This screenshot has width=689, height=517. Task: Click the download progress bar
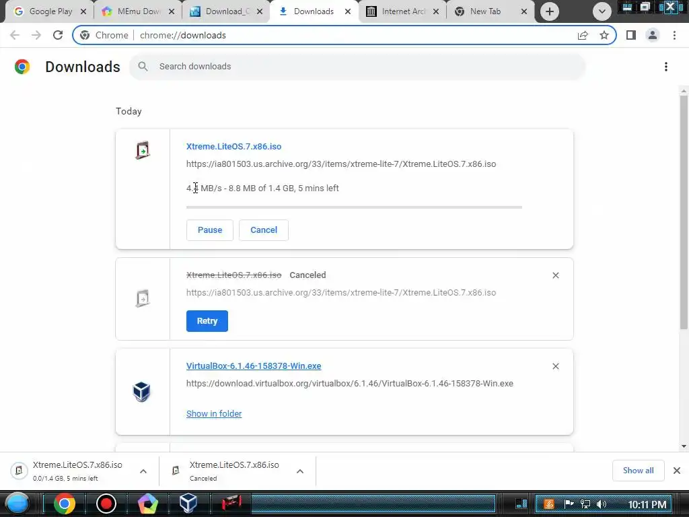(x=354, y=207)
